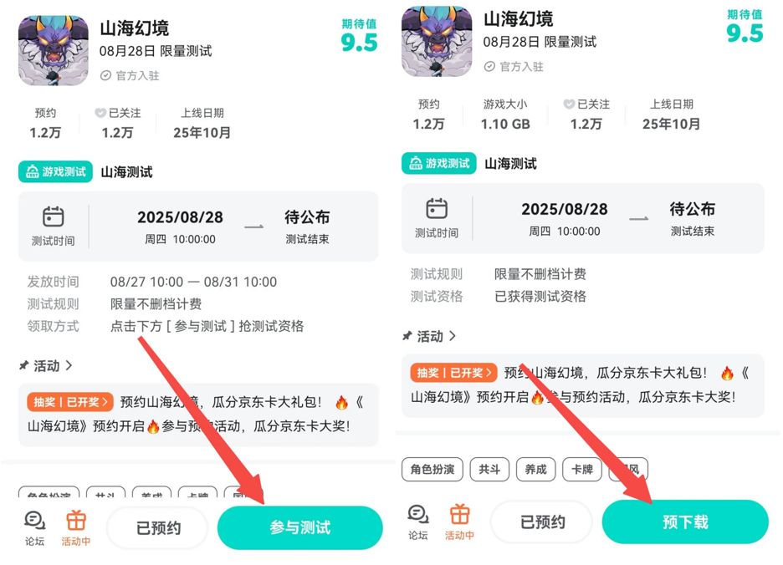Screen dimensions: 783x565
Task: Tap the gift activity icon in left screenshot
Action: click(76, 527)
